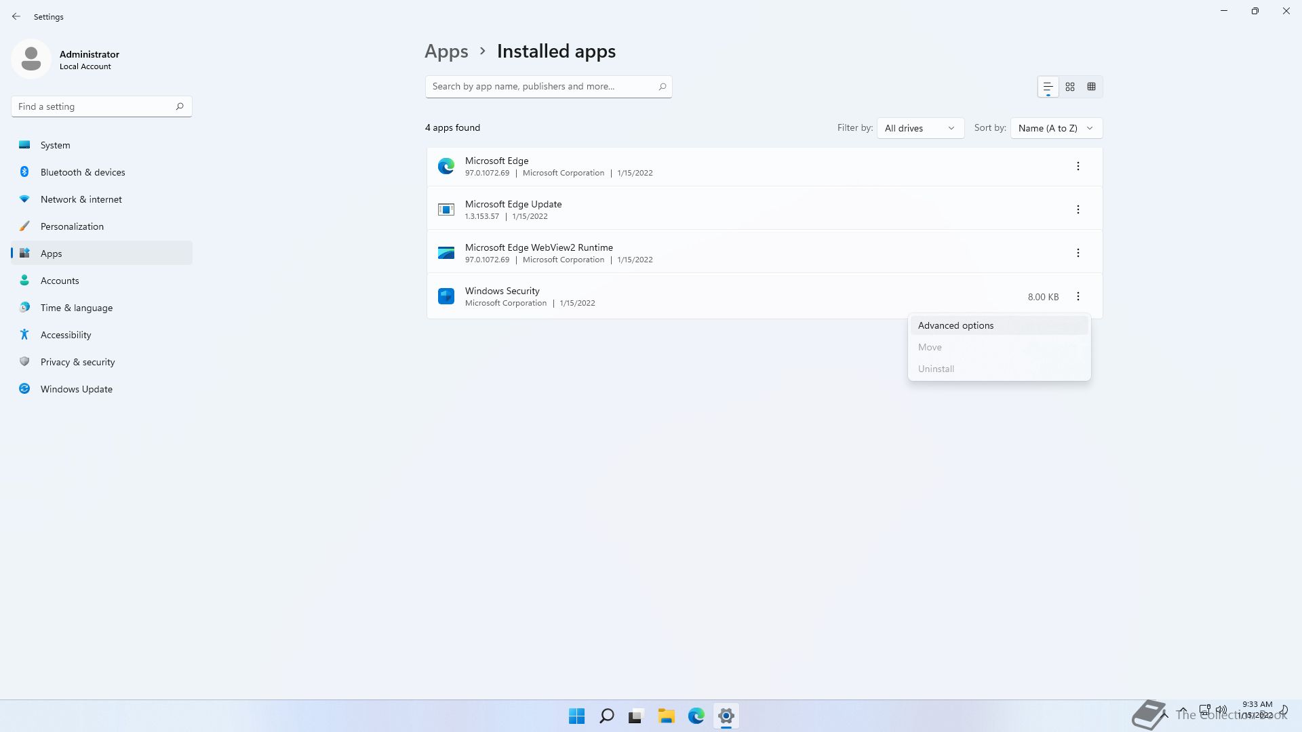Click the 4 apps found text
The width and height of the screenshot is (1302, 732).
pos(452,127)
